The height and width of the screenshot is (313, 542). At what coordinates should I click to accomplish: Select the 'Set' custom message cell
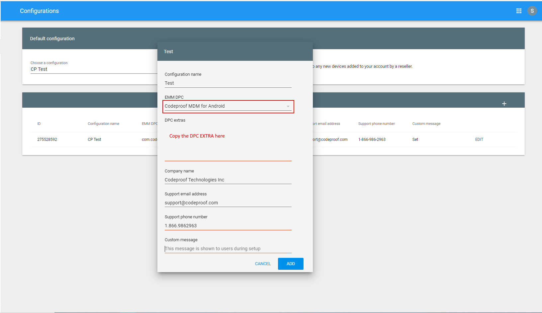click(x=415, y=140)
